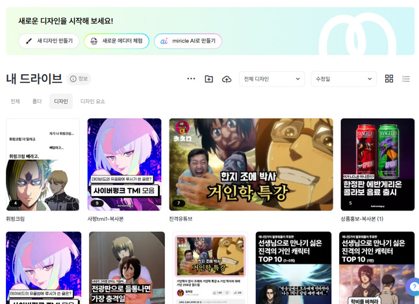
Task: Click page count badge 7 on 진격유튜브
Action: [x=179, y=203]
